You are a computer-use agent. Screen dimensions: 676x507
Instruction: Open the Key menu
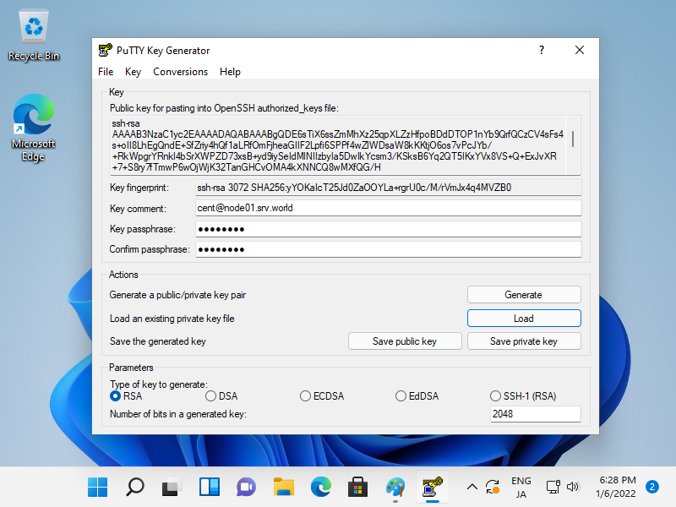[x=133, y=72]
